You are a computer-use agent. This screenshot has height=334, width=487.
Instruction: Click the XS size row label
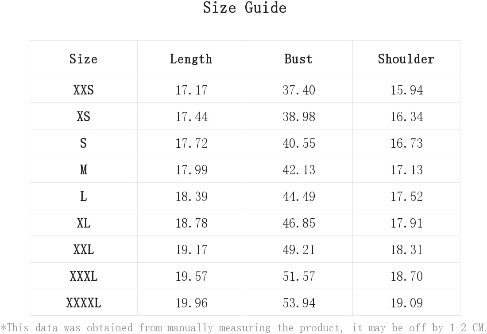pyautogui.click(x=83, y=116)
